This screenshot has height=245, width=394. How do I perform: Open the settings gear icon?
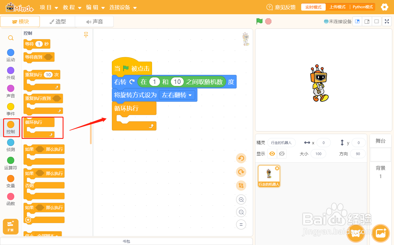coord(385,7)
